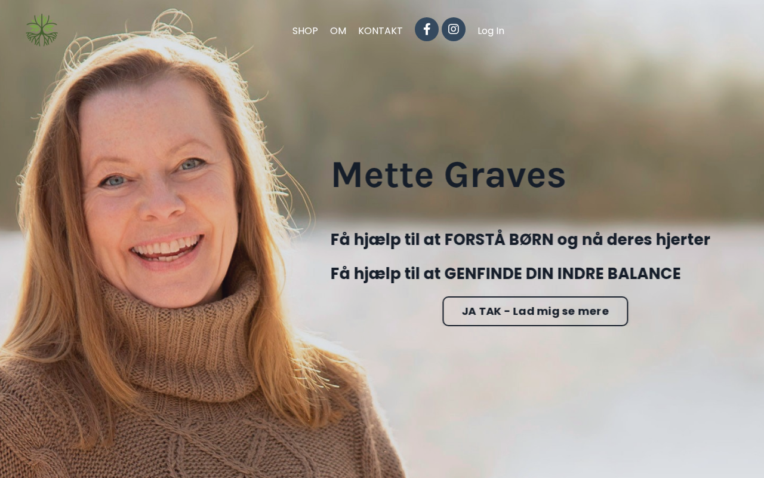Viewport: 764px width, 478px height.
Task: Open the OM menu item
Action: [x=338, y=30]
